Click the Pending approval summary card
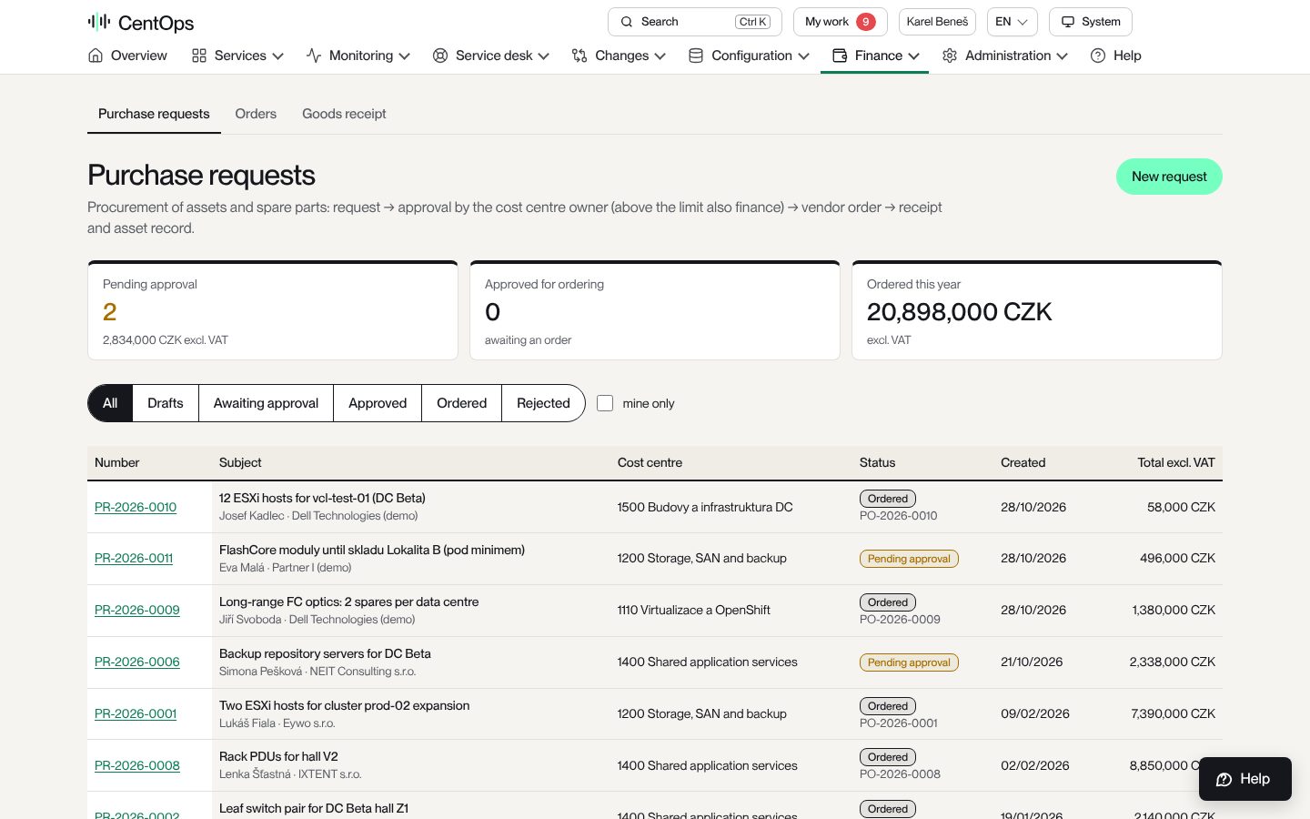 pos(273,310)
